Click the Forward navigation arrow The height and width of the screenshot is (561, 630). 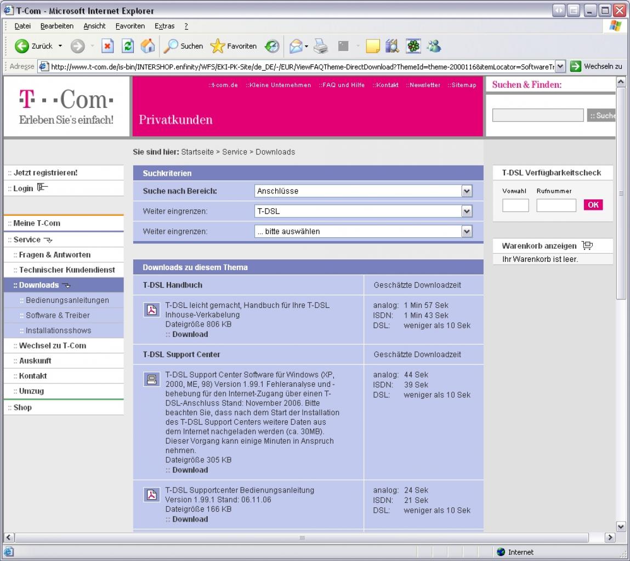click(x=77, y=46)
